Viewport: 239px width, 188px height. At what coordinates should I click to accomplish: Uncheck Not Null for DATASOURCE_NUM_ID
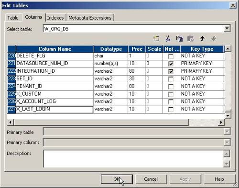pyautogui.click(x=171, y=64)
